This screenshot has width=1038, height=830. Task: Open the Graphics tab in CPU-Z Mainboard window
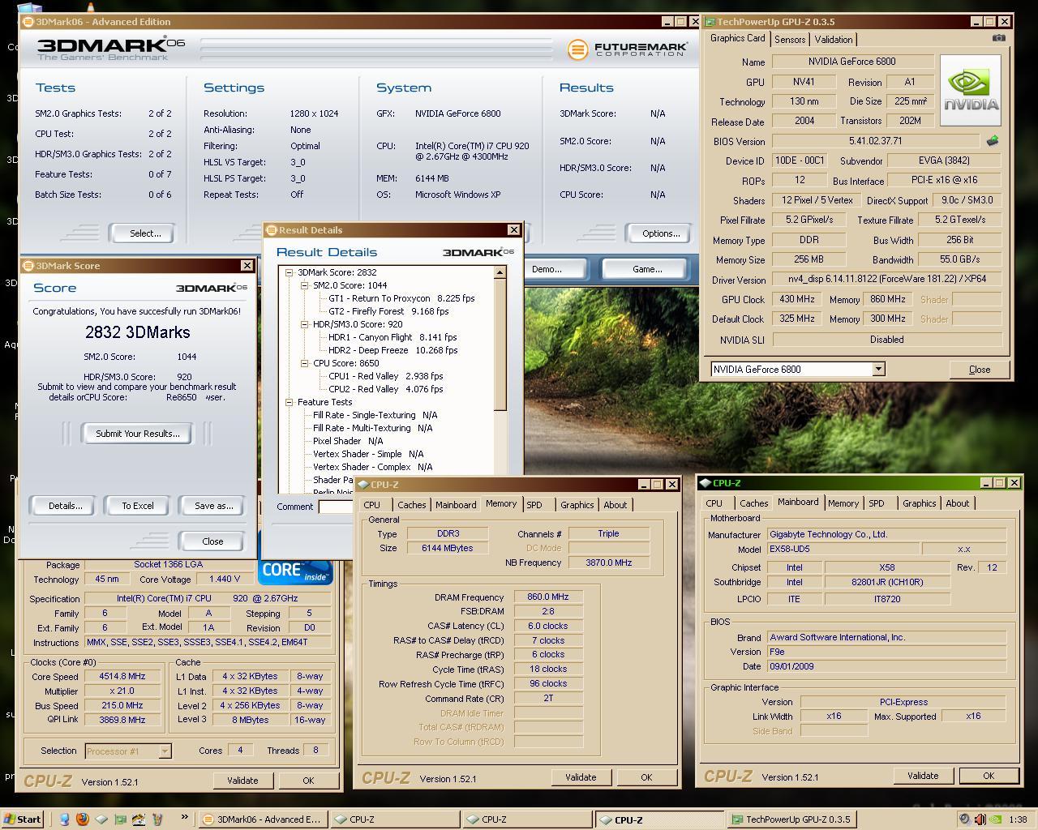[920, 503]
